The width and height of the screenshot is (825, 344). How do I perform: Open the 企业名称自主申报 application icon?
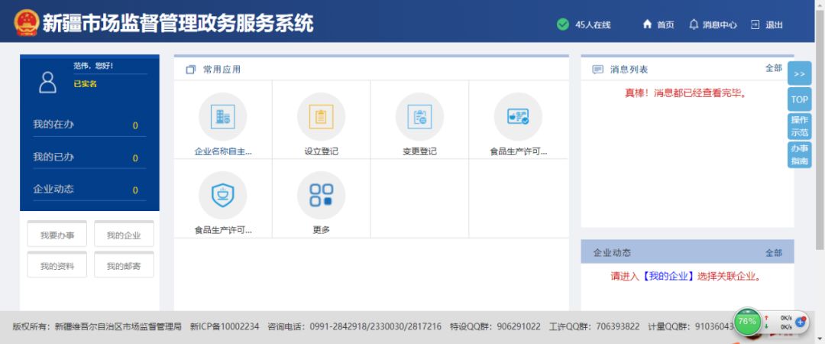[222, 117]
